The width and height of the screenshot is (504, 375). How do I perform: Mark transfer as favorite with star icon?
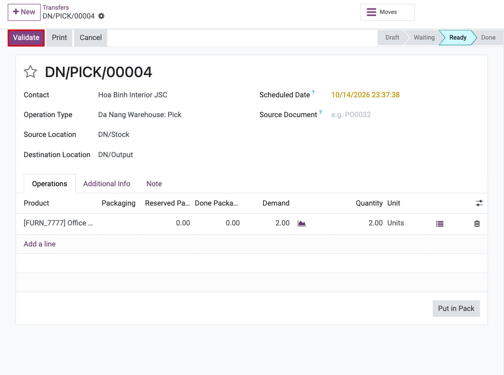30,72
